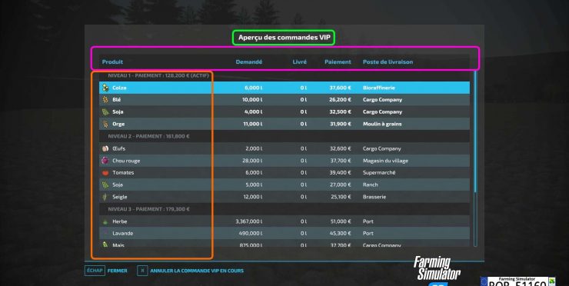
Task: Click the Chou rouge red cabbage icon
Action: tap(105, 161)
